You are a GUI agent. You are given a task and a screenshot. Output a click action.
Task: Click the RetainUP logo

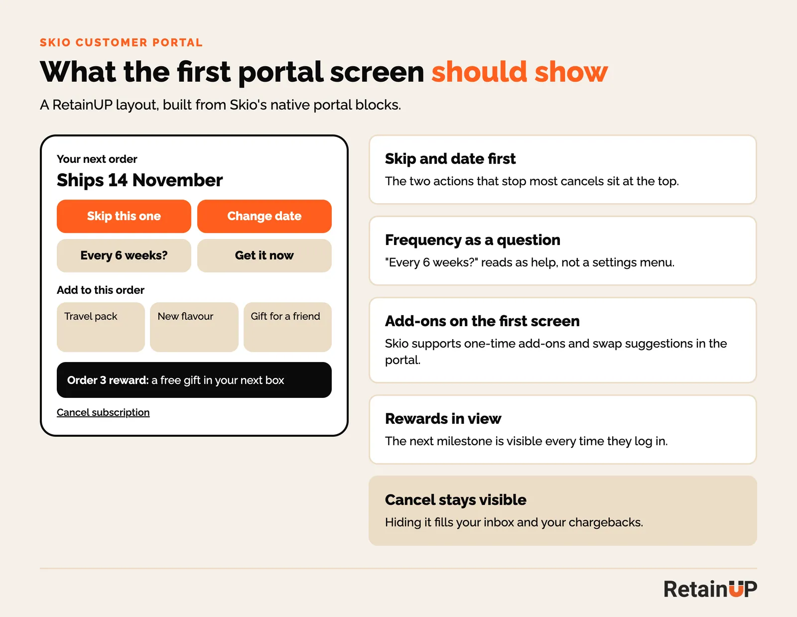pos(710,589)
